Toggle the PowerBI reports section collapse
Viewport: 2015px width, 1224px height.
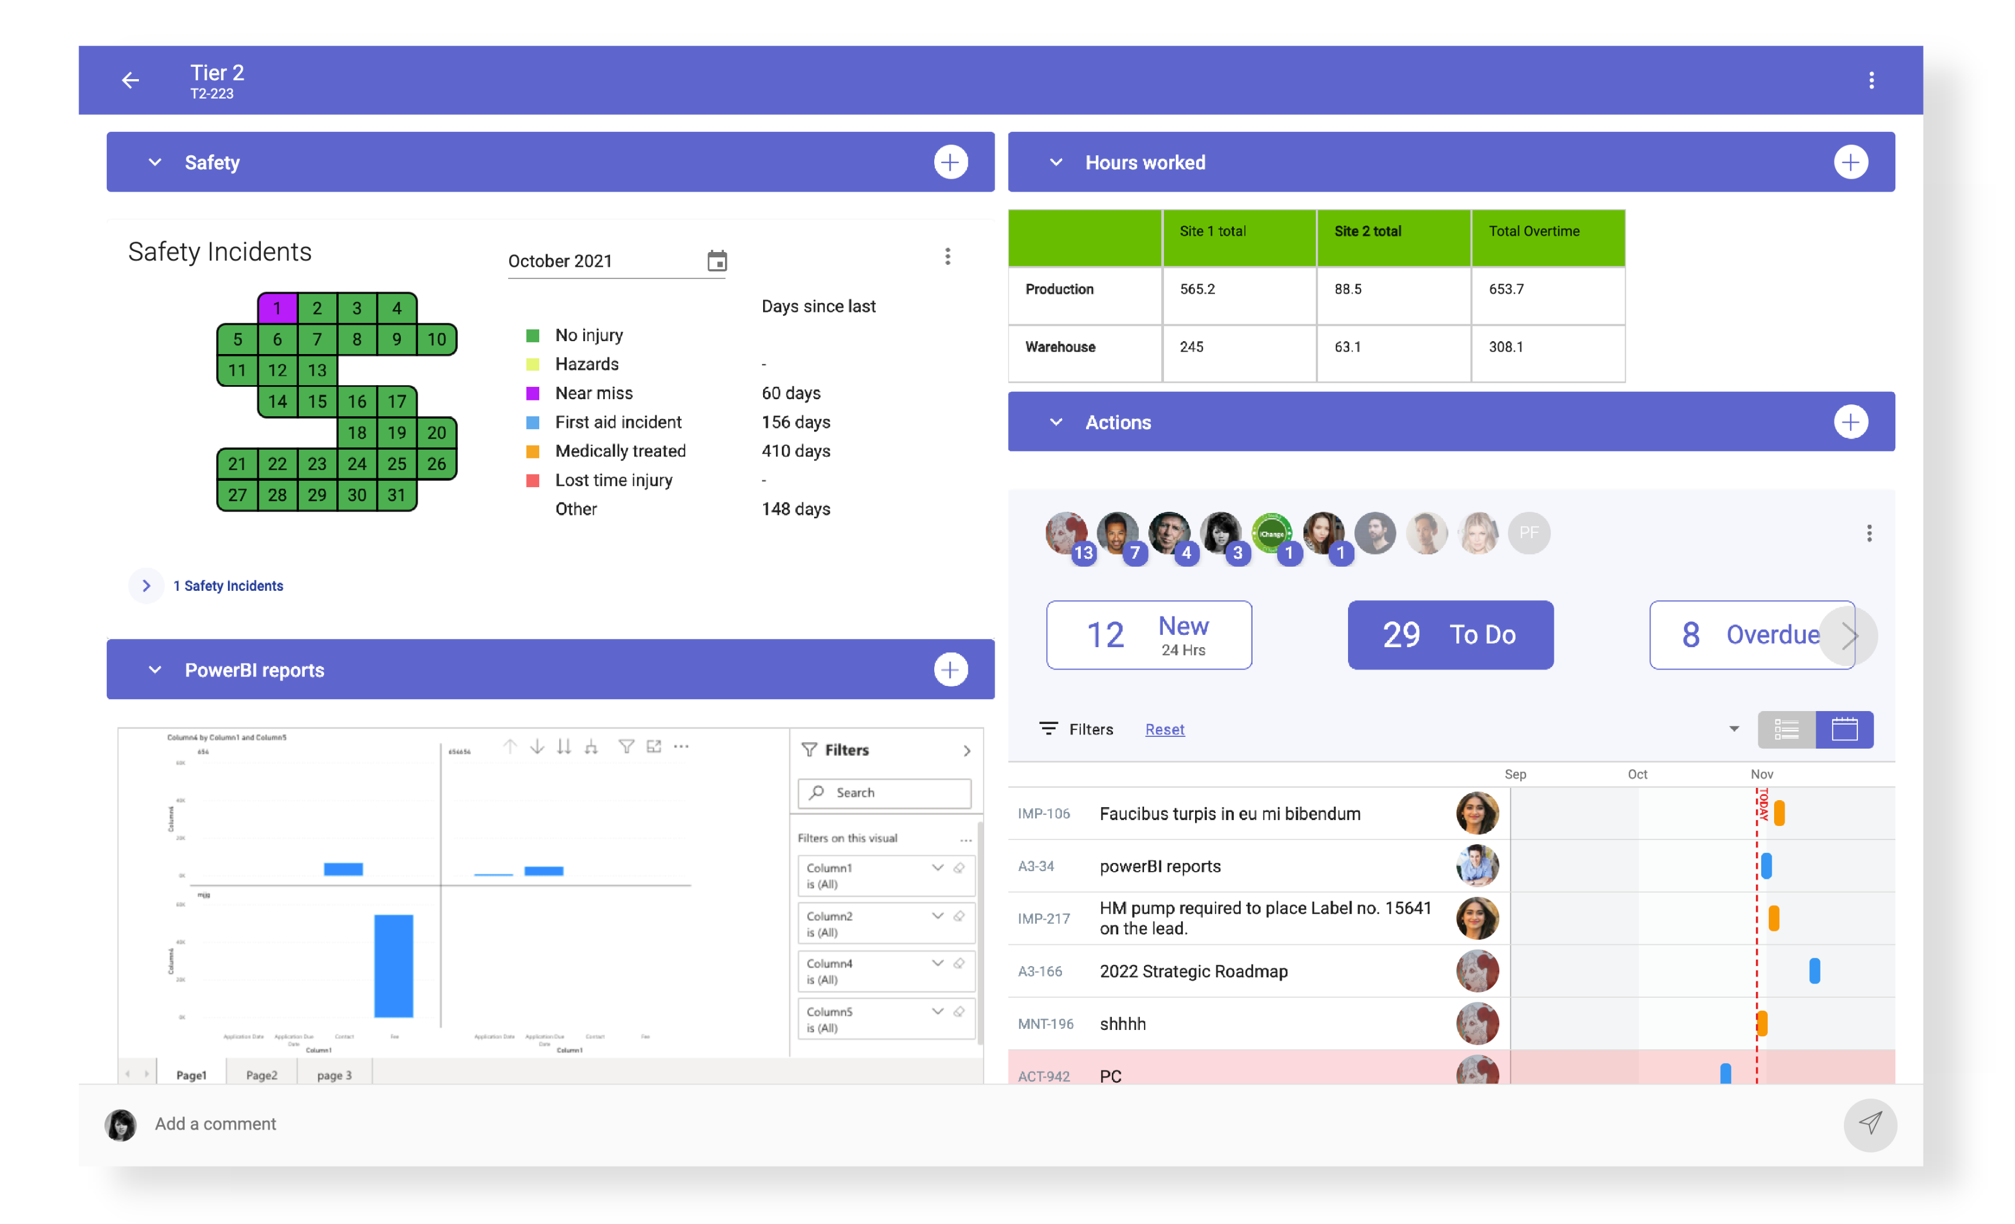tap(155, 669)
